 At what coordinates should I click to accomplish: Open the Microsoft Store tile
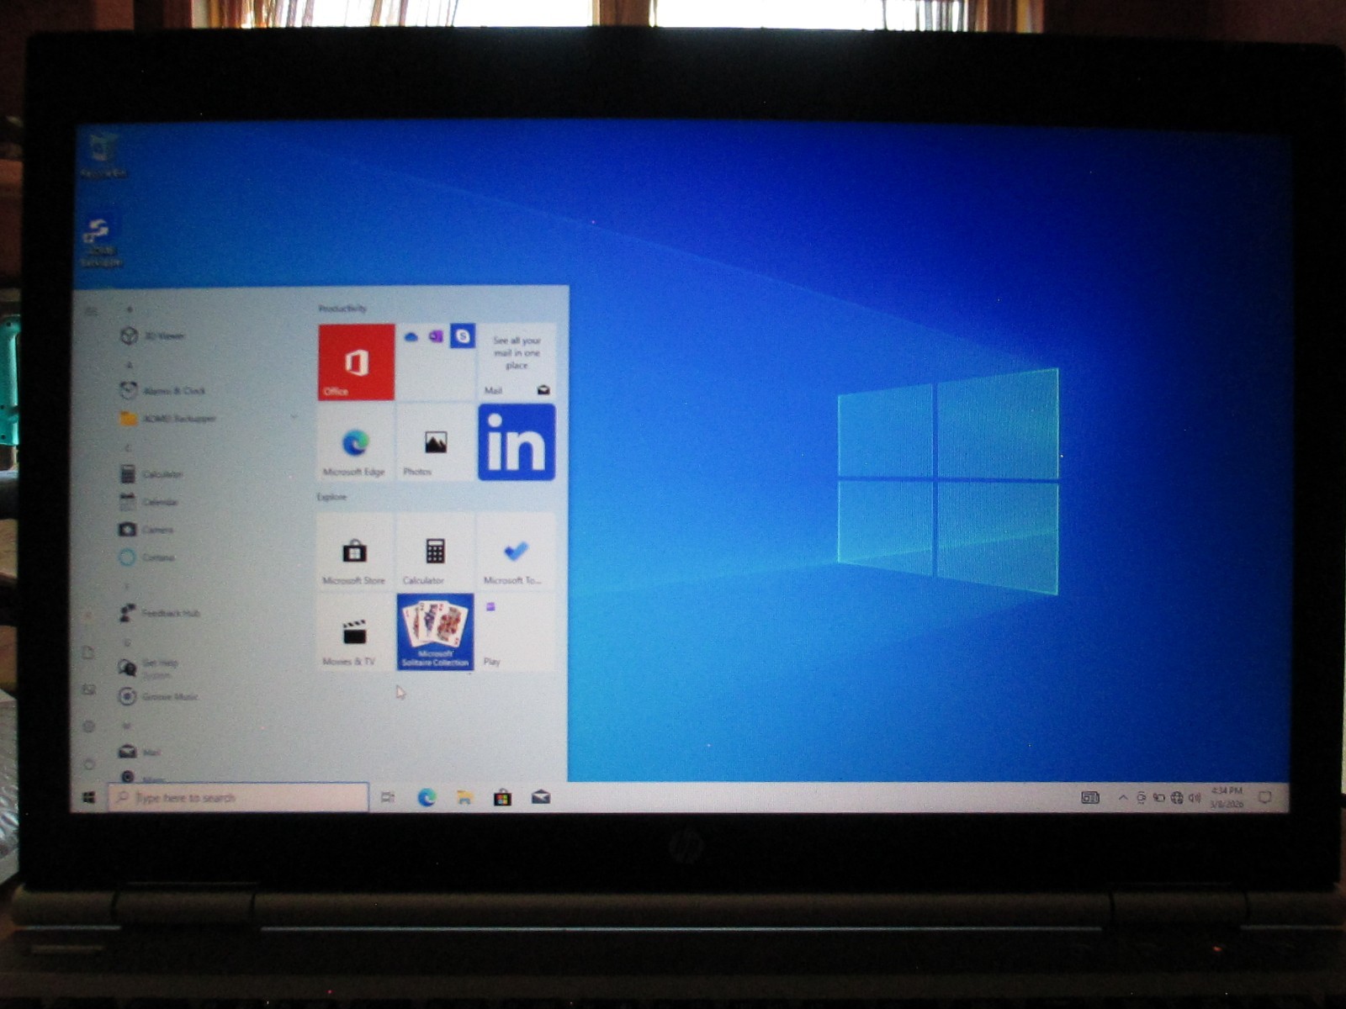354,552
